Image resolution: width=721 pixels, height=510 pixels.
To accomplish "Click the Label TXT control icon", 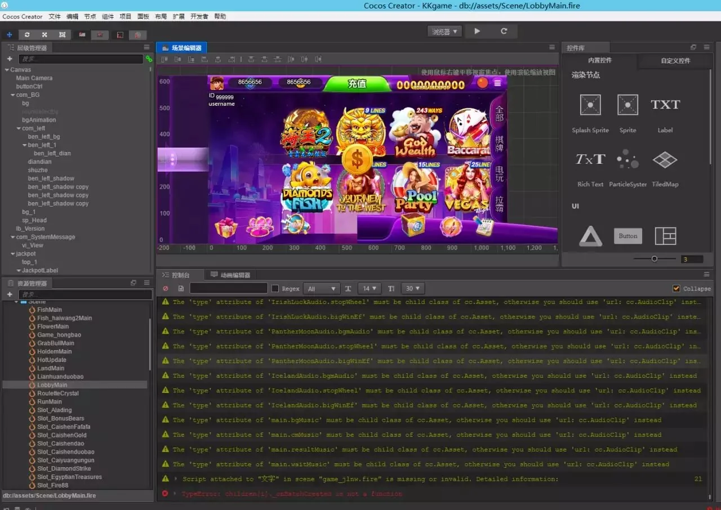I will 665,105.
